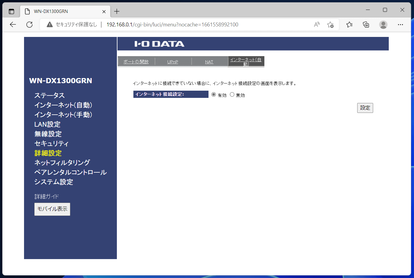The height and width of the screenshot is (278, 414).
Task: Open a new tab with plus button
Action: [117, 11]
